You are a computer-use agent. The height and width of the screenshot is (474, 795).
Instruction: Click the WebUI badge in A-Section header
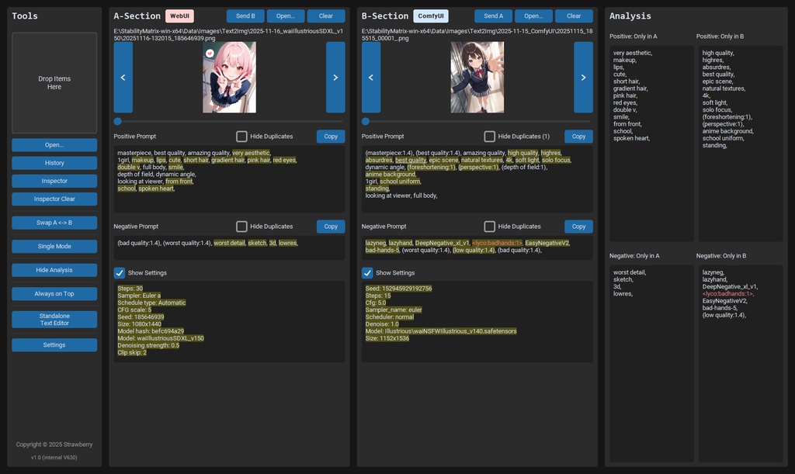tap(182, 15)
